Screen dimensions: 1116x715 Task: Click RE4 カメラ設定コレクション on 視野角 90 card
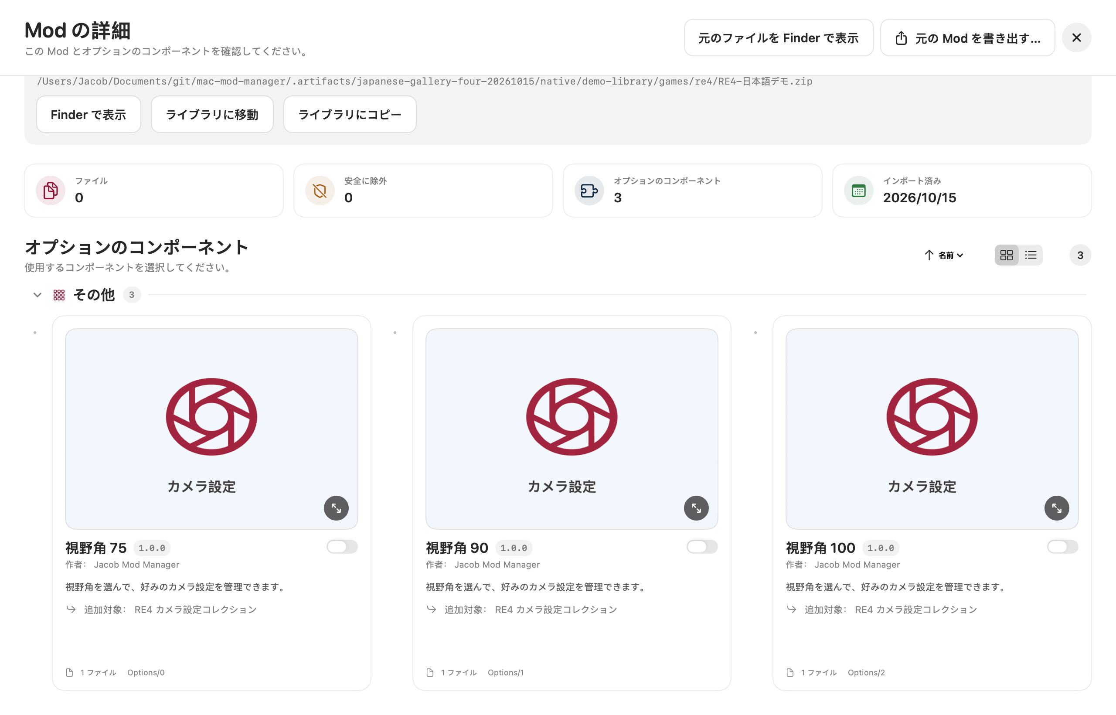coord(556,609)
